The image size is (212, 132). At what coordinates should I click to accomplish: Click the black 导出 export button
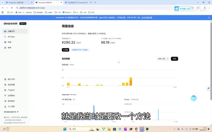click(x=174, y=59)
